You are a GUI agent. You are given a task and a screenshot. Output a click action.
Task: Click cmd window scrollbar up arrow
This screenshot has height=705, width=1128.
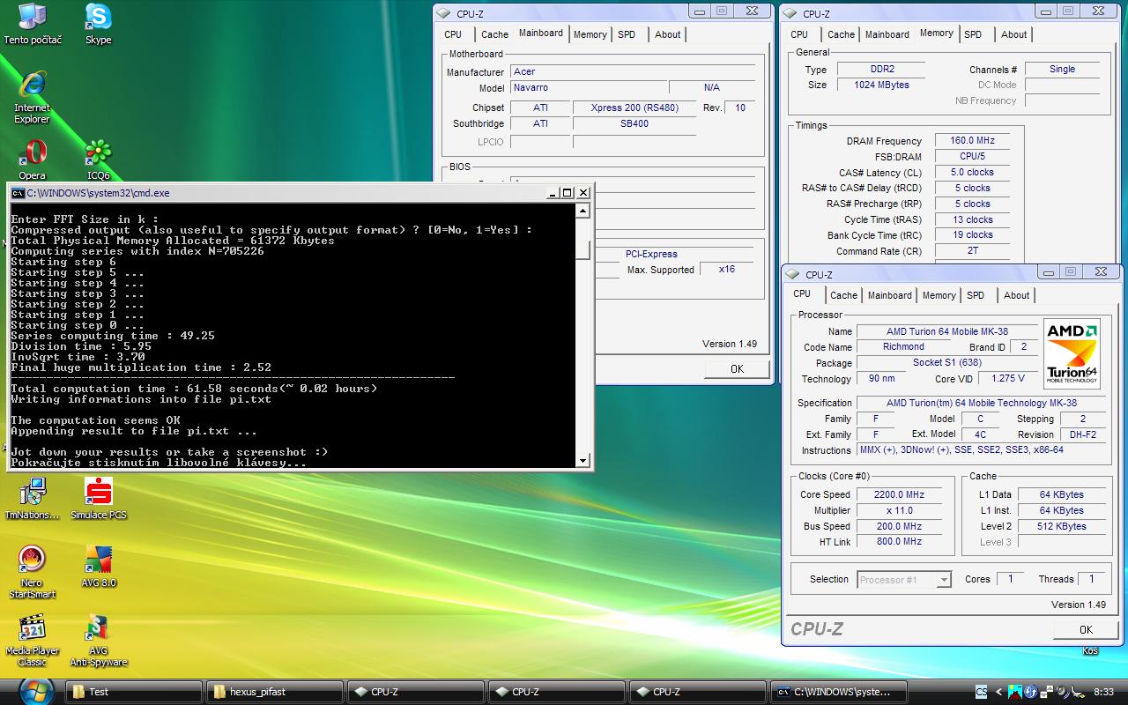pyautogui.click(x=583, y=211)
